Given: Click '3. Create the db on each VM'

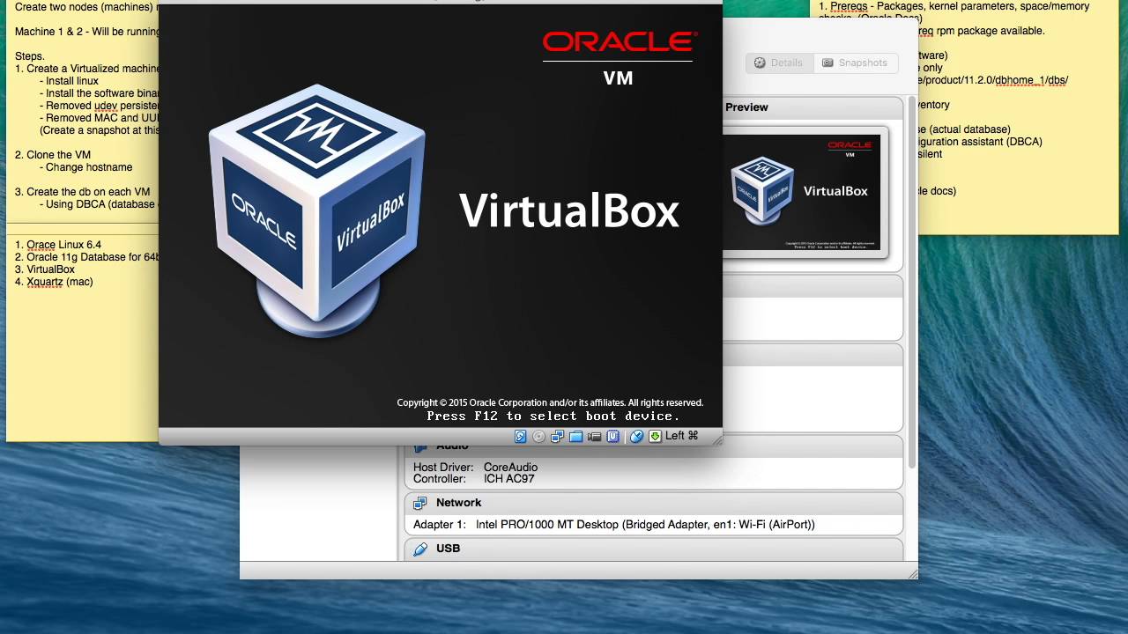Looking at the screenshot, I should (x=83, y=192).
